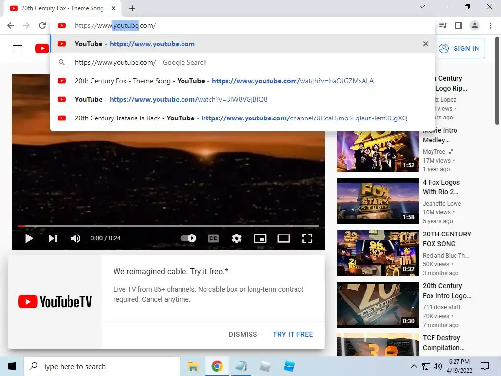Enter full screen with fullscreen icon

pyautogui.click(x=307, y=238)
